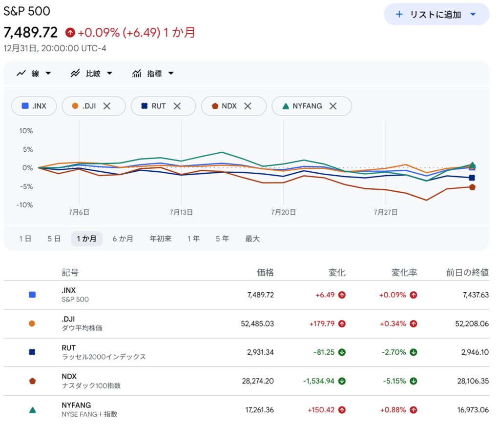Click the 7,489.72 headline price
500x424 pixels.
click(31, 32)
